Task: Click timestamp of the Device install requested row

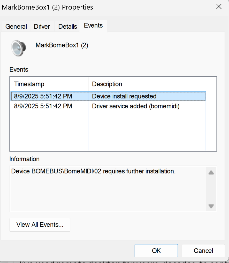Action: point(43,96)
